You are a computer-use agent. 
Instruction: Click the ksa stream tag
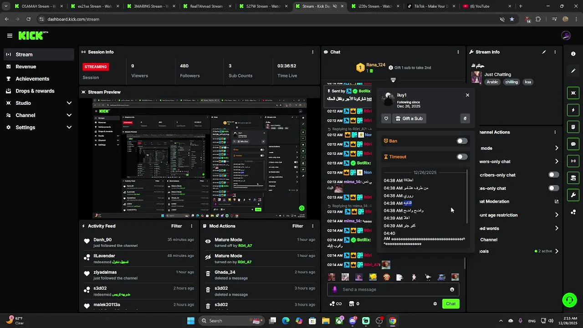click(528, 82)
